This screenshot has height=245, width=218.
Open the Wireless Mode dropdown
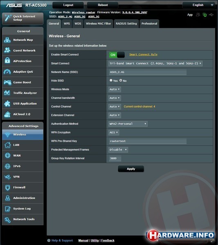(x=115, y=89)
